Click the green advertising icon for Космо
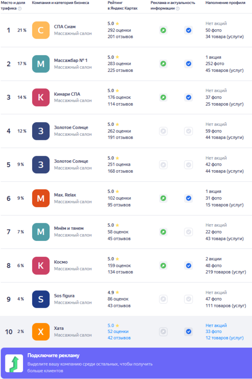This screenshot has width=252, height=379. pyautogui.click(x=163, y=266)
